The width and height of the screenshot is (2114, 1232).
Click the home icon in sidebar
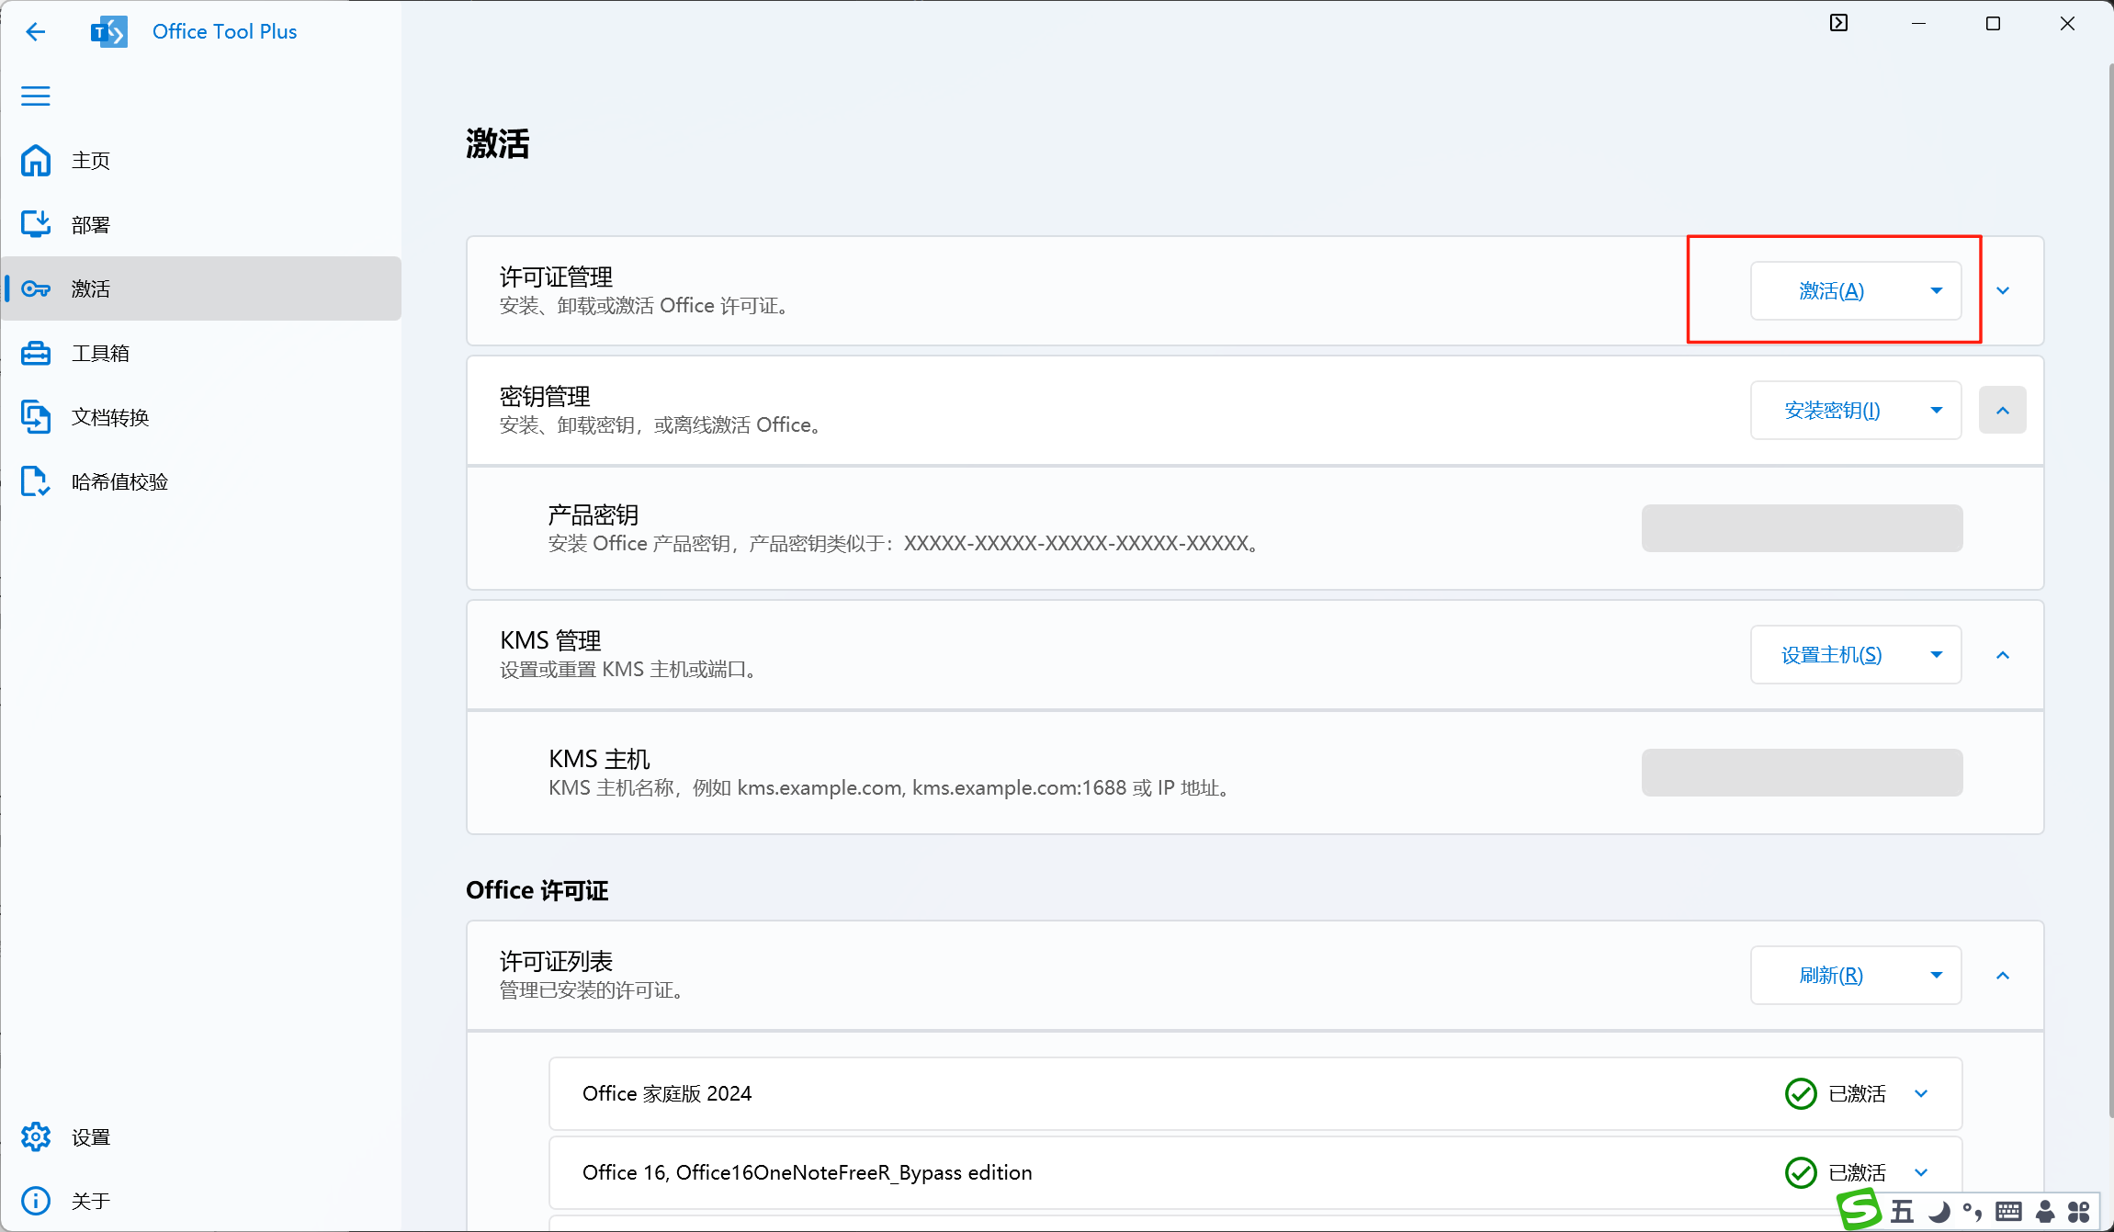[x=35, y=161]
